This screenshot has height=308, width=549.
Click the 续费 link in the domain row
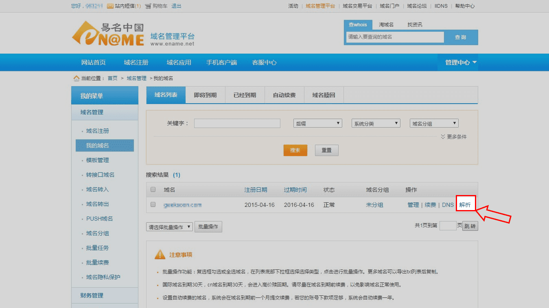[x=430, y=205]
